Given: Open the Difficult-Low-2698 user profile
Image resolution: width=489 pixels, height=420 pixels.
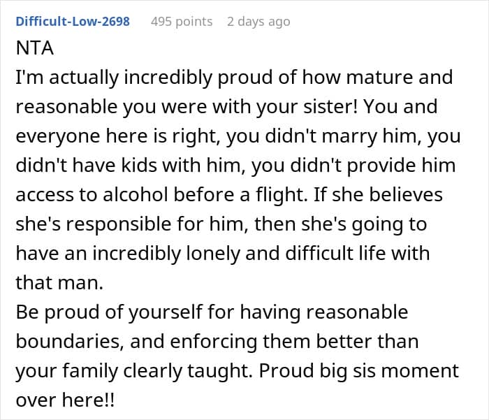Looking at the screenshot, I should 73,22.
